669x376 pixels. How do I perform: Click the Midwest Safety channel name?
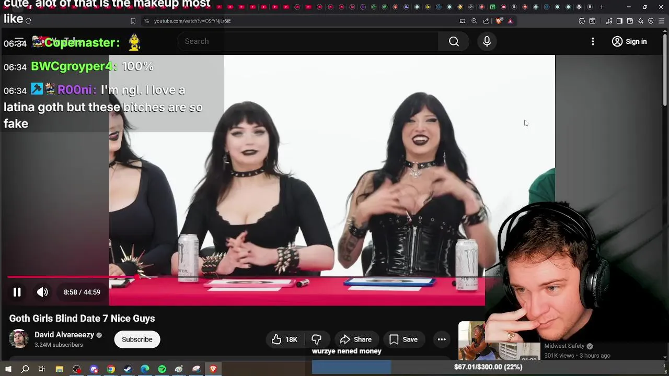click(564, 346)
